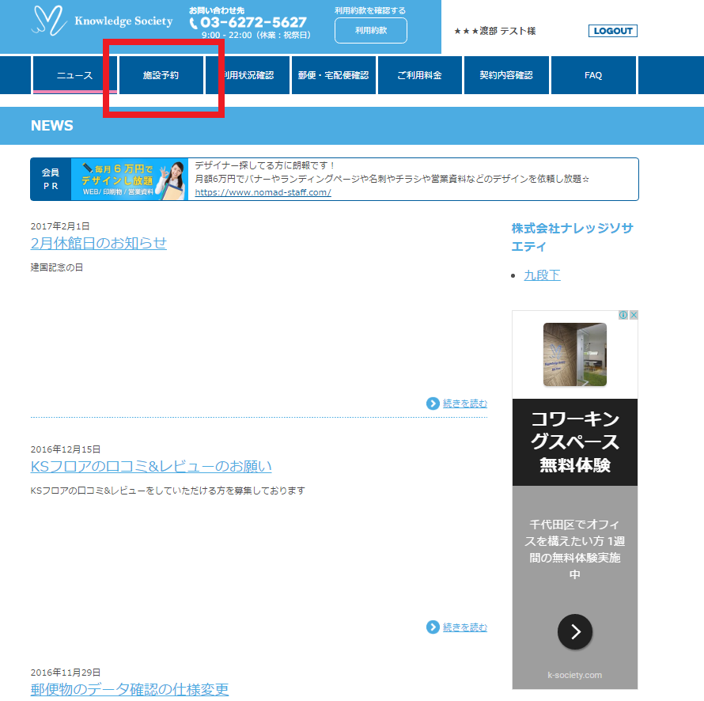Viewport: 704px width, 701px height.
Task: Open the ご利用料金 tab
Action: click(x=419, y=76)
